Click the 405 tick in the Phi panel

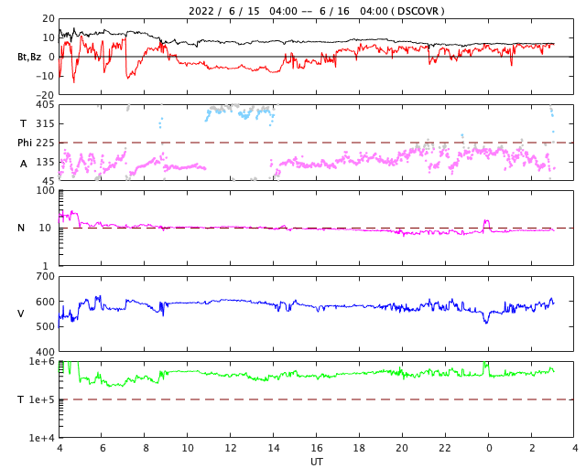pos(45,105)
